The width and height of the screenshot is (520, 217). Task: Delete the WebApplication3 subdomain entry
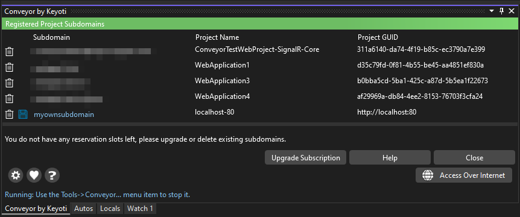[9, 83]
